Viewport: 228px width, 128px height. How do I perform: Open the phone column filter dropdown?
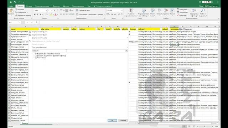pyautogui.click(x=96, y=29)
